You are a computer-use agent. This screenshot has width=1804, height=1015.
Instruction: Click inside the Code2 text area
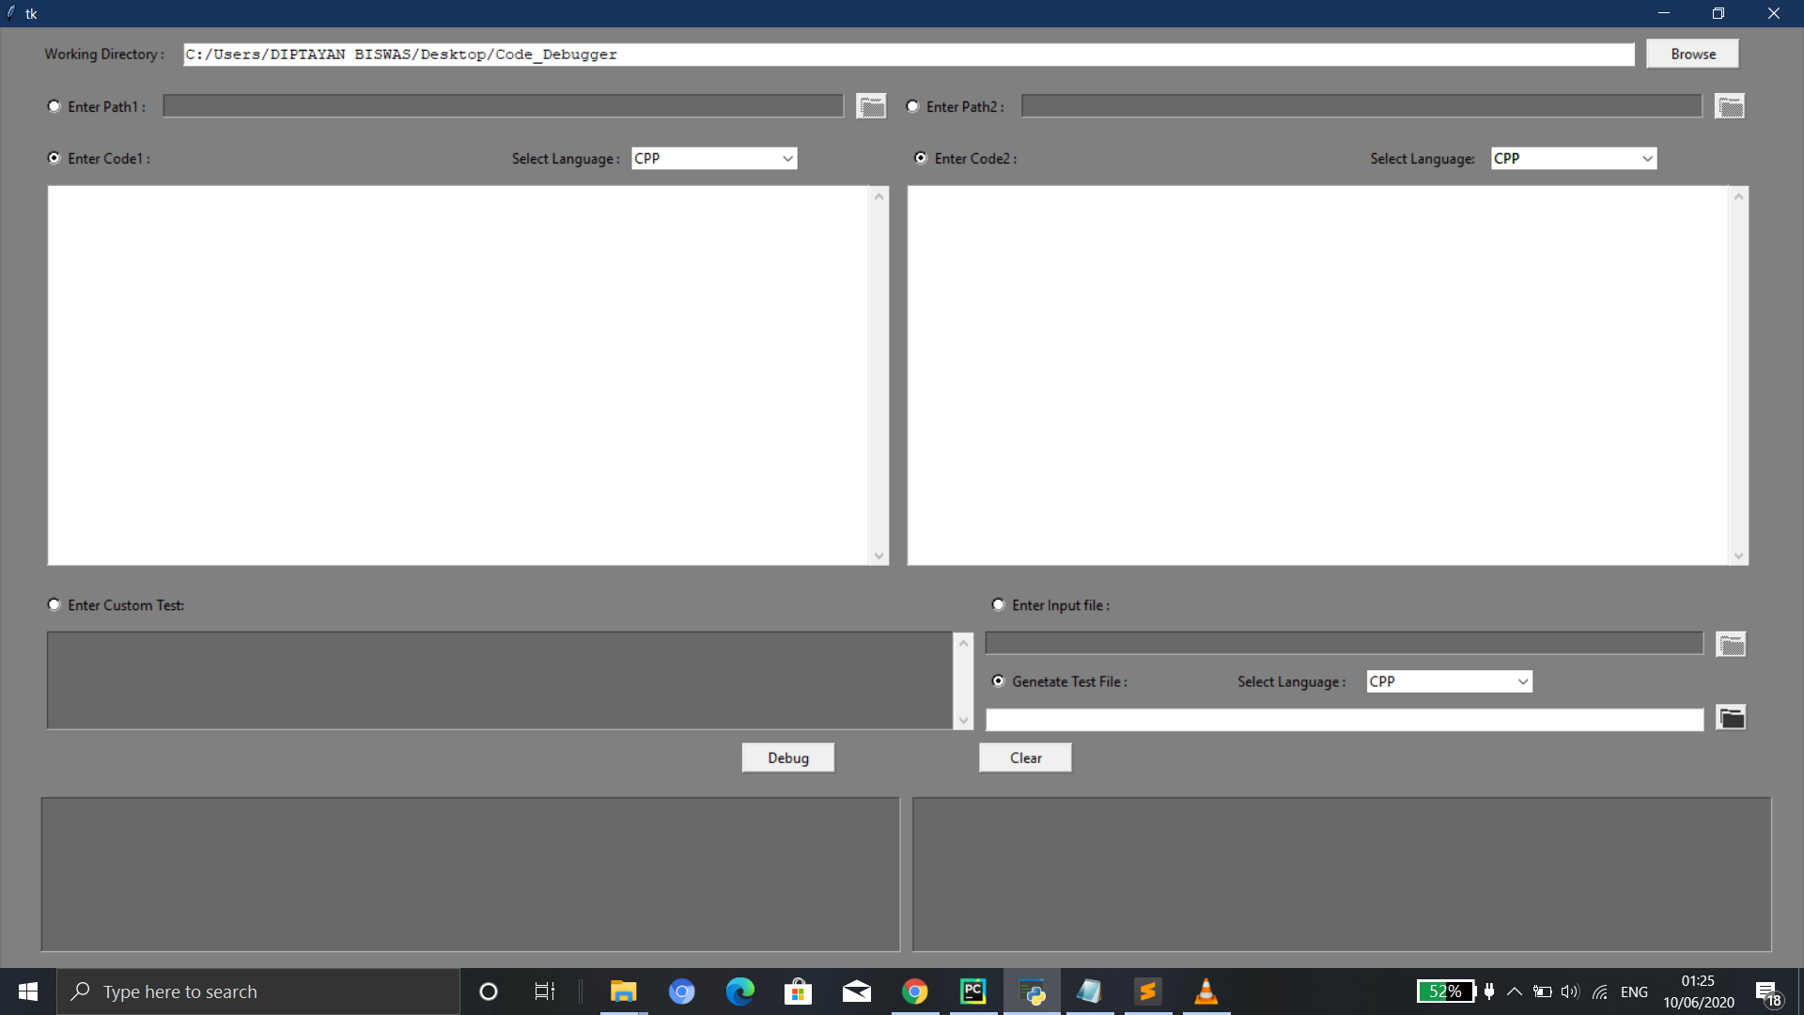click(1315, 376)
